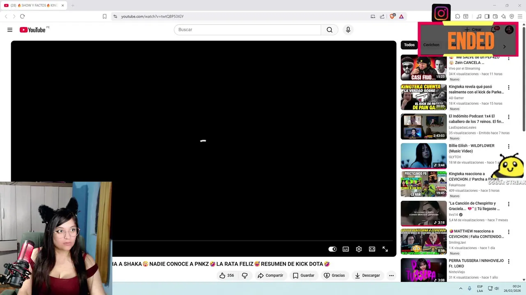
Task: Toggle theater mode on the player
Action: pos(372,249)
